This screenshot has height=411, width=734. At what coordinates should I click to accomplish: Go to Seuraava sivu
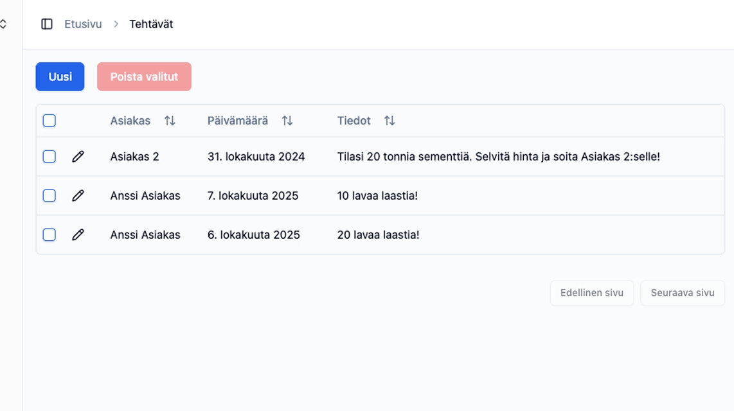(x=682, y=293)
